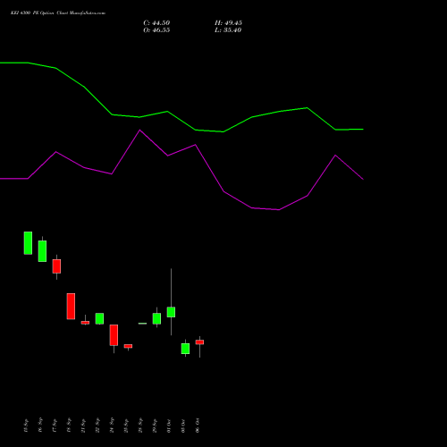Click the green candlestick for 15 Sep
The width and height of the screenshot is (447, 447).
pyautogui.click(x=28, y=243)
